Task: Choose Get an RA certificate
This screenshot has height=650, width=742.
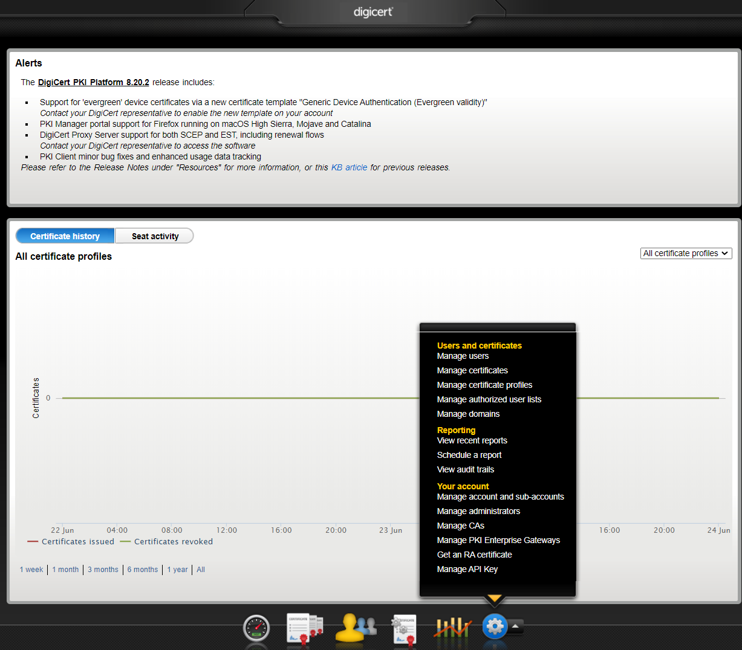Action: [475, 555]
